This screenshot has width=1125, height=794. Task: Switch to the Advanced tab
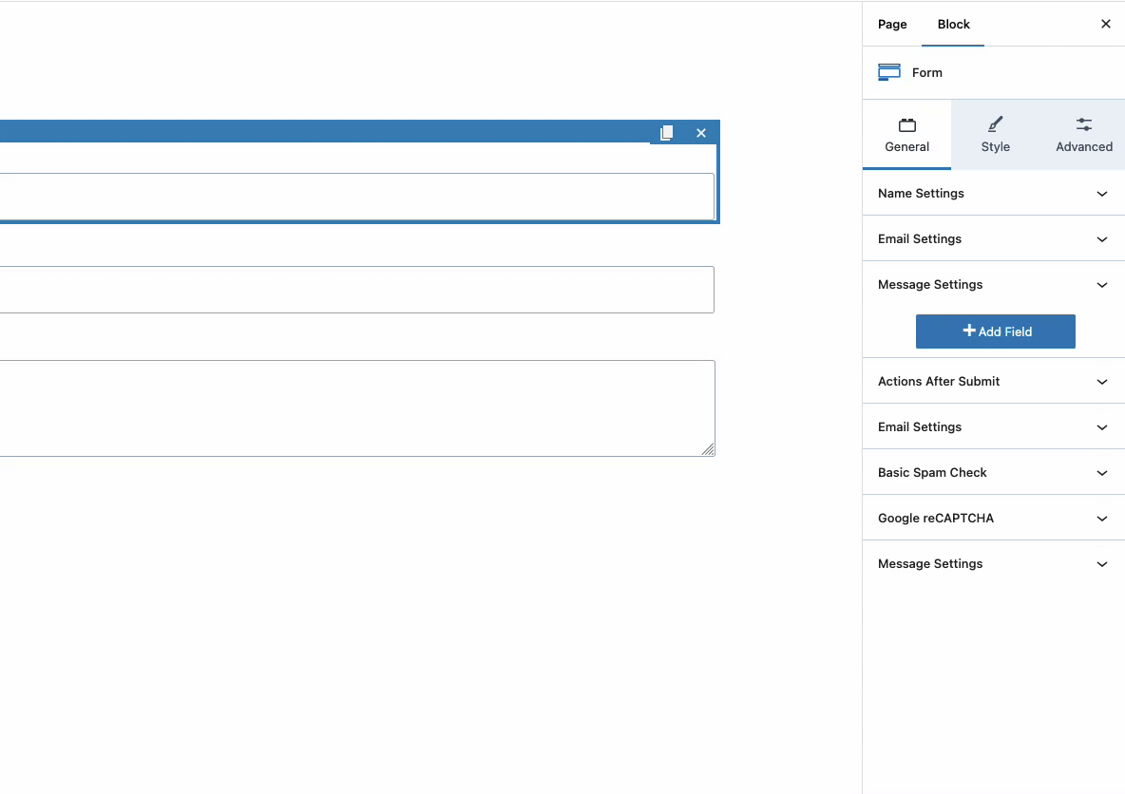(1083, 134)
